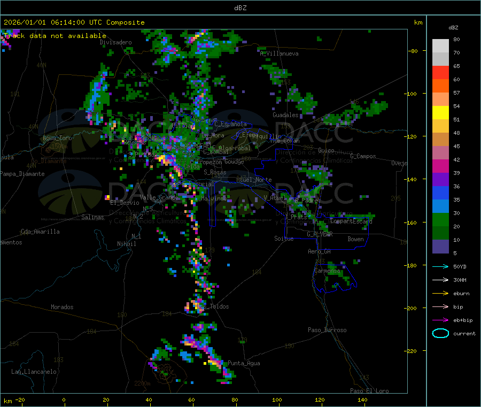The height and width of the screenshot is (407, 481).
Task: Click the 'Paso_El_Loro' map label
Action: (369, 391)
